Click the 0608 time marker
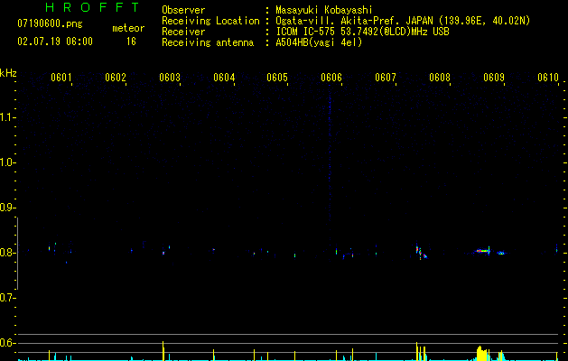 pyautogui.click(x=440, y=77)
